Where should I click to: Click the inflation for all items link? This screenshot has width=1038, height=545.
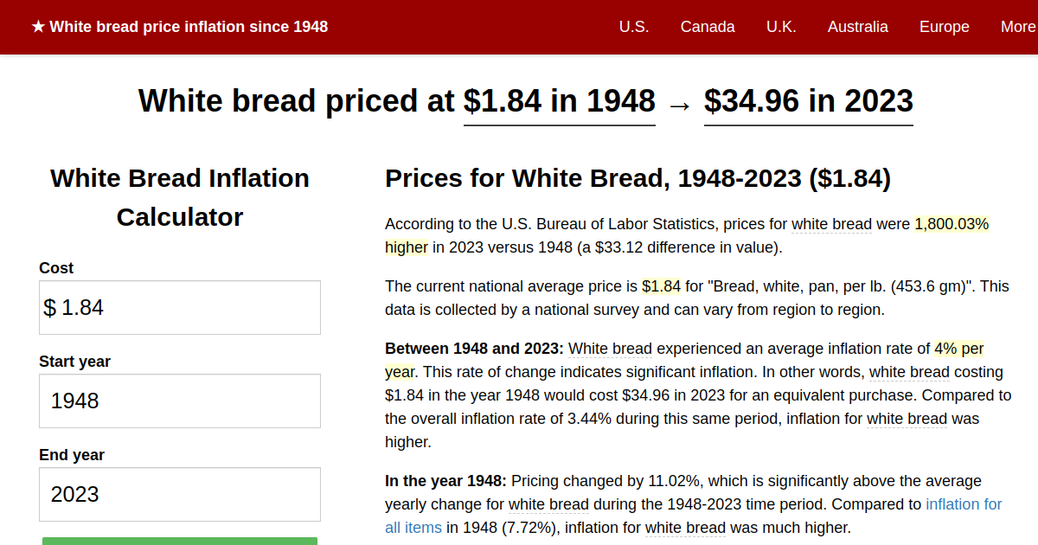[964, 504]
